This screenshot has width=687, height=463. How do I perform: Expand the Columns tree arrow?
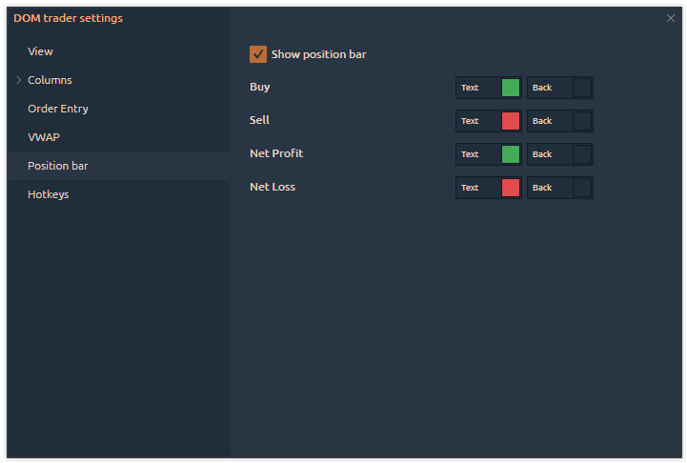(x=19, y=80)
